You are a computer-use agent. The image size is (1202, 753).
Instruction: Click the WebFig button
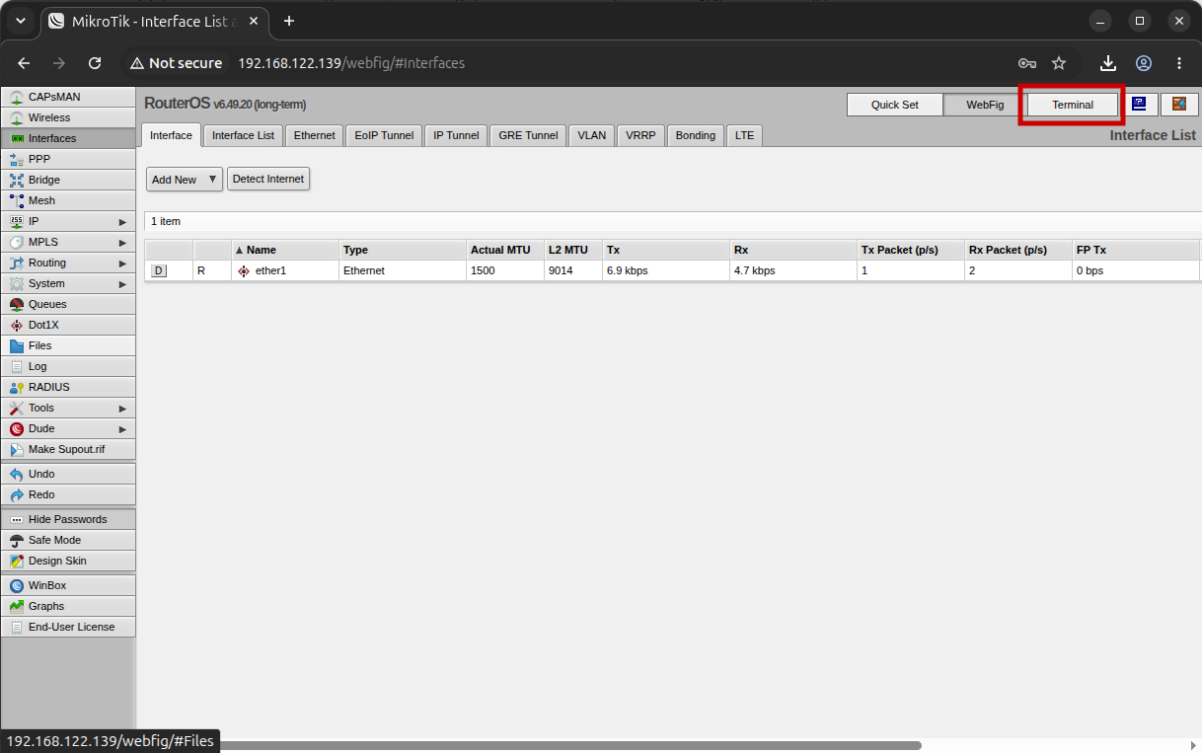[x=984, y=105]
